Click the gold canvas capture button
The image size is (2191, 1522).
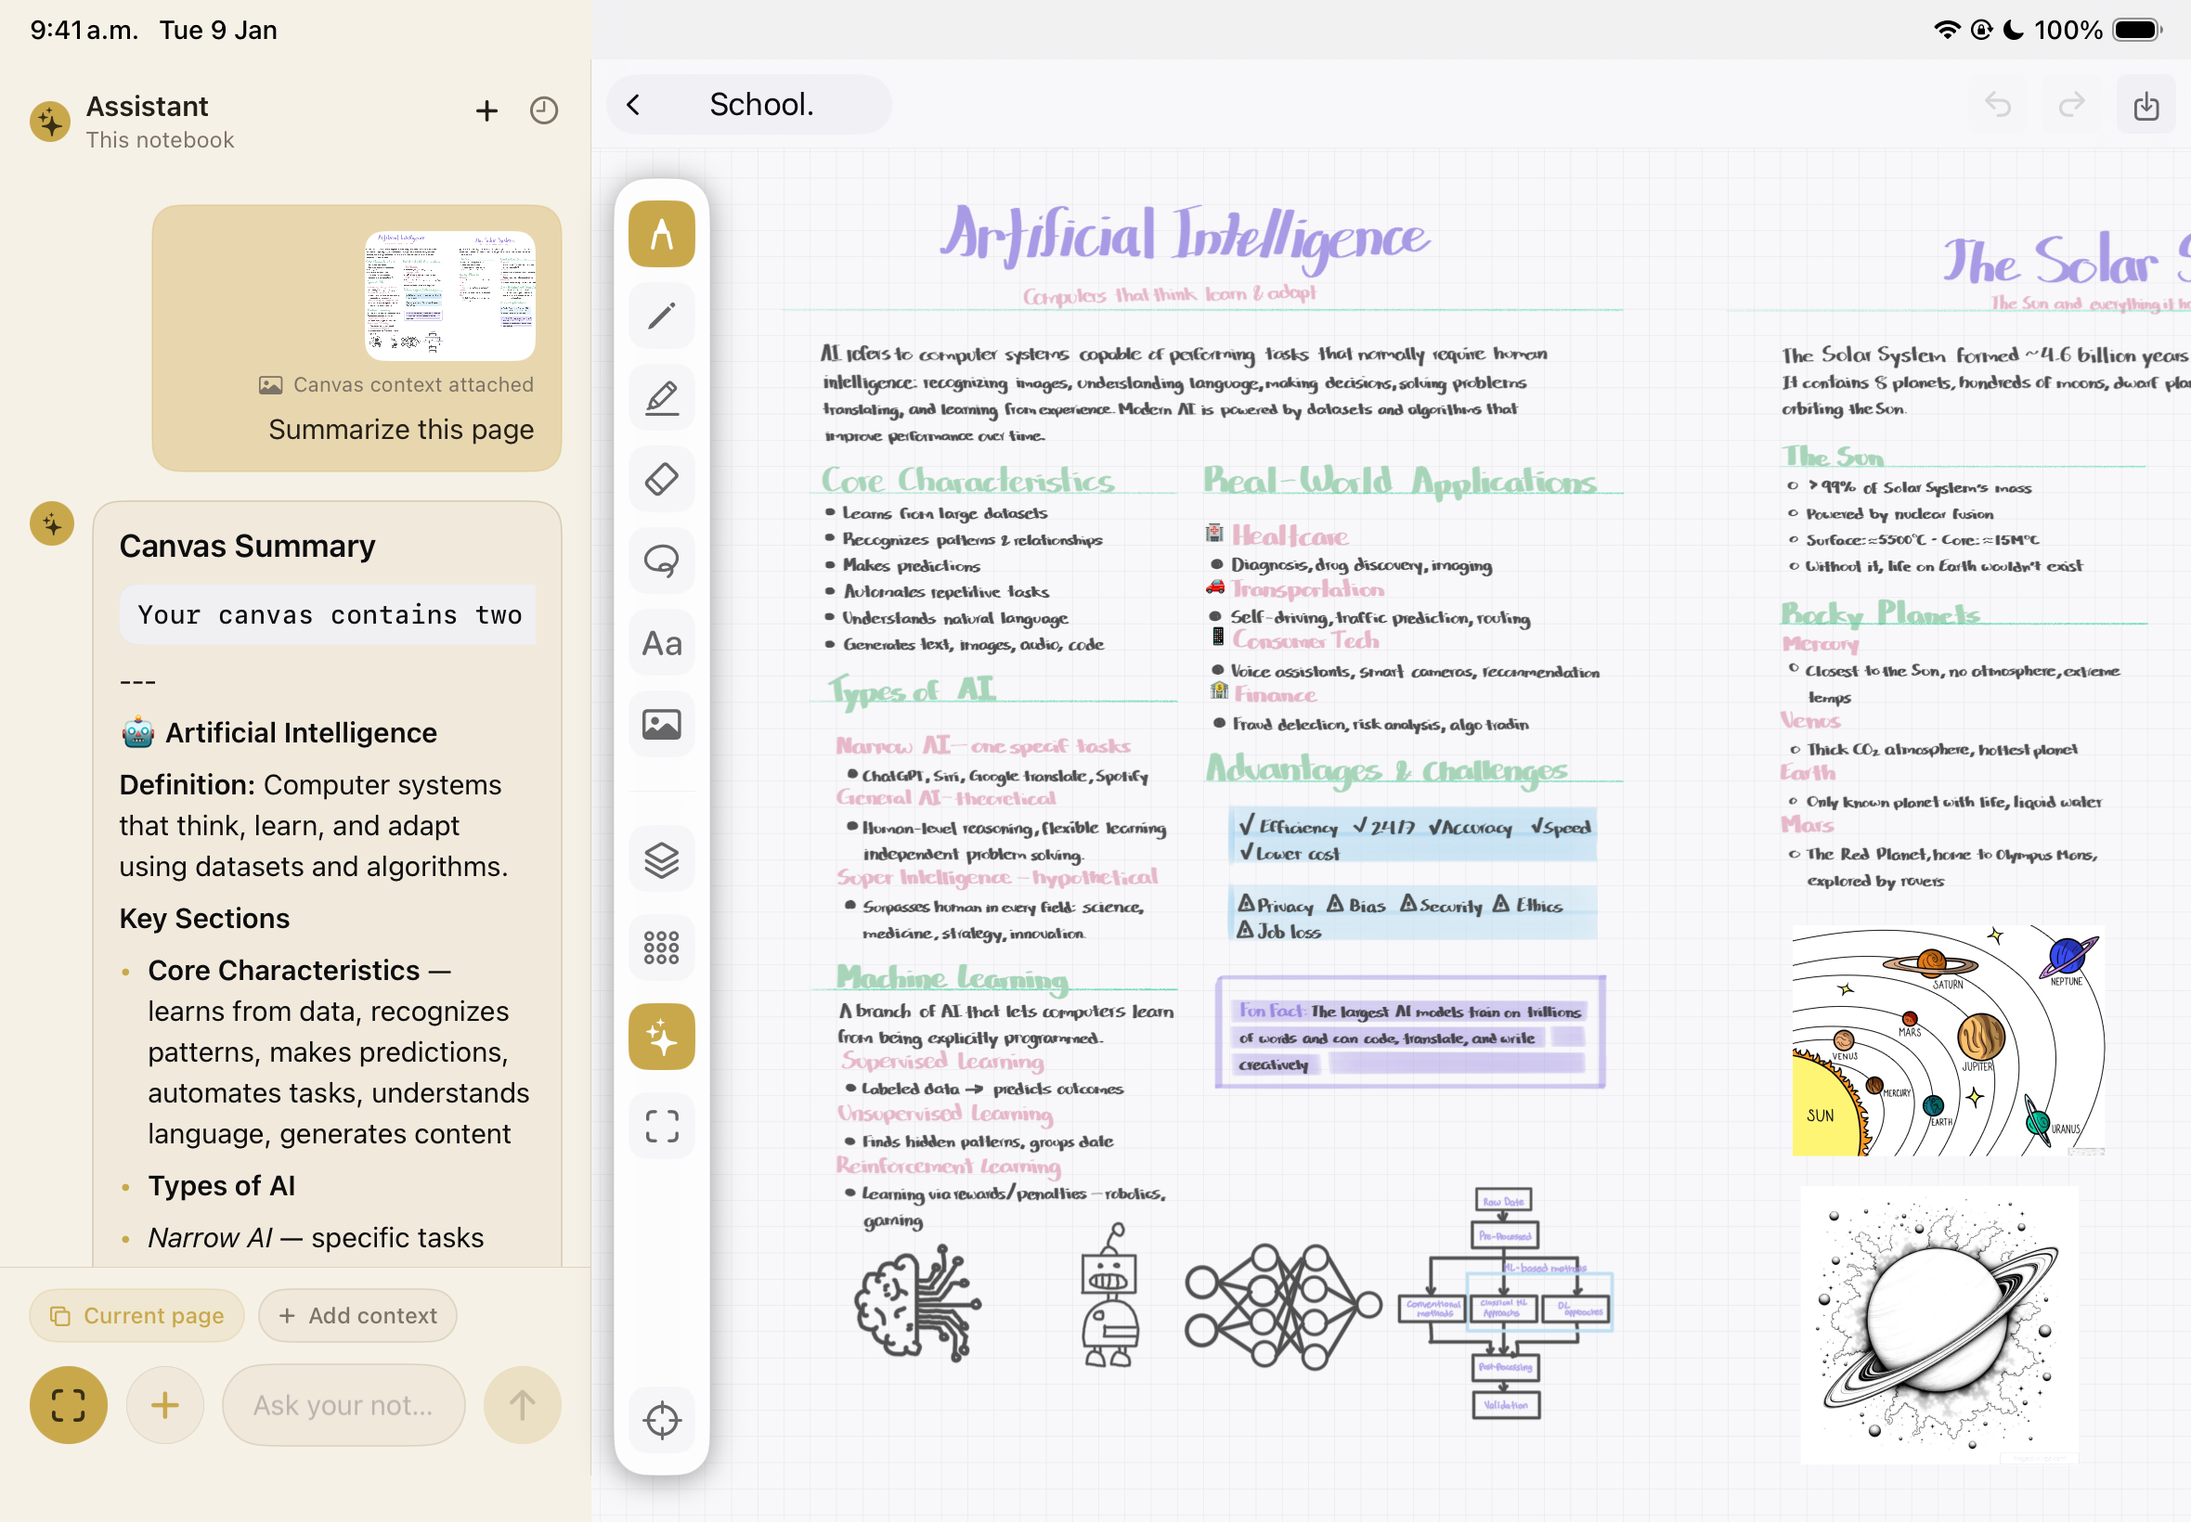[x=68, y=1406]
